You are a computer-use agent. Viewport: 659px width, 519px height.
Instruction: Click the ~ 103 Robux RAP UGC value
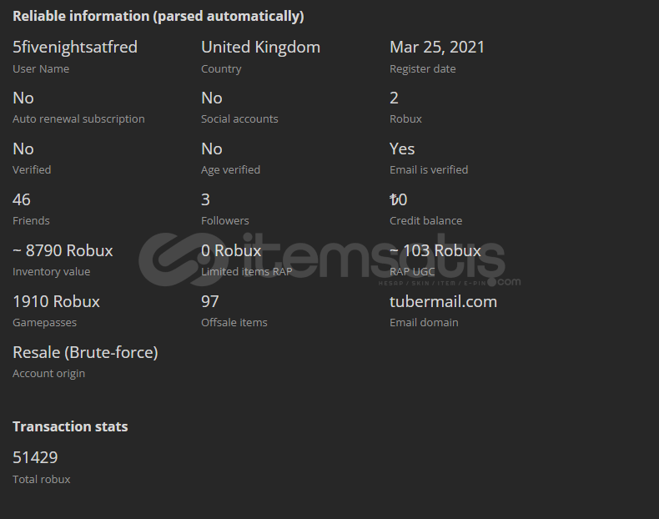click(435, 250)
